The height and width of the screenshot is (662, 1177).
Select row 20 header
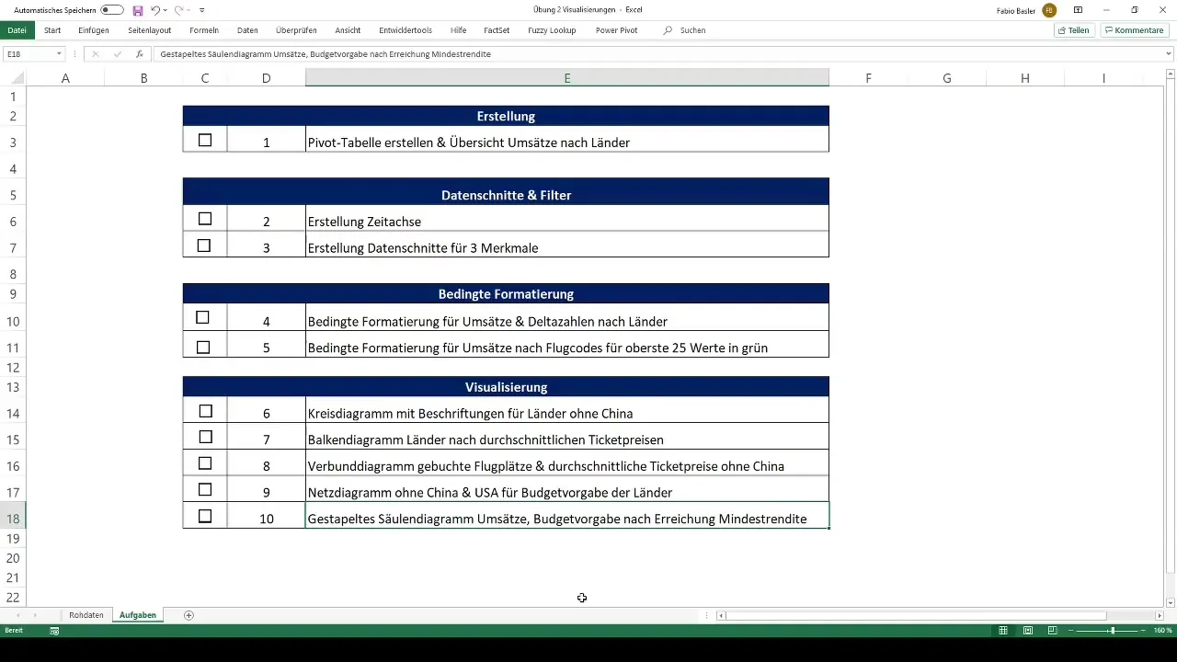click(13, 558)
